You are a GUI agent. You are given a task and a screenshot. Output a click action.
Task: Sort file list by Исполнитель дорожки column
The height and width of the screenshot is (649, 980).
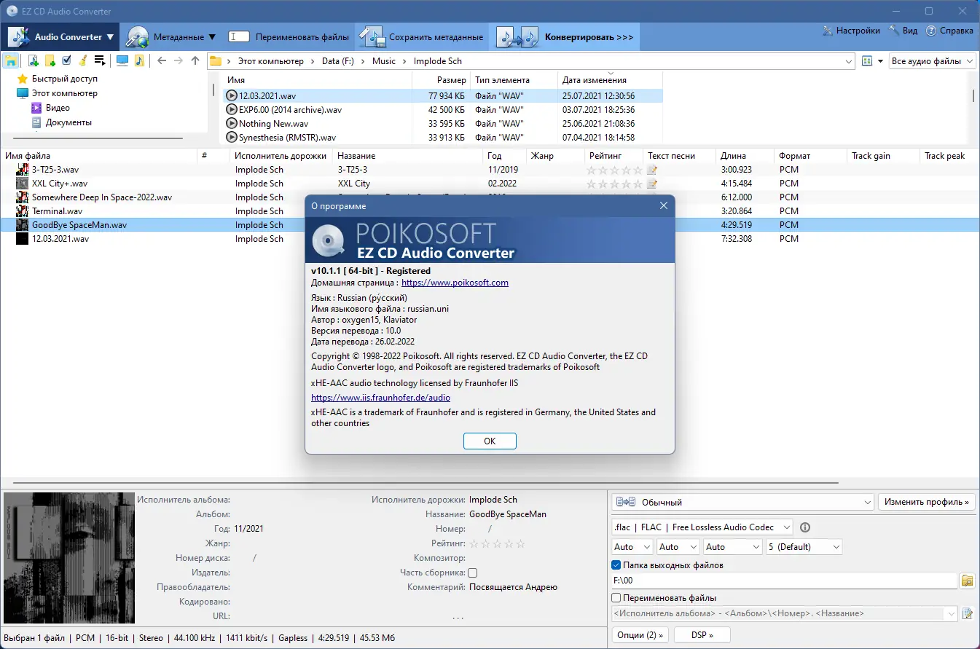point(281,156)
